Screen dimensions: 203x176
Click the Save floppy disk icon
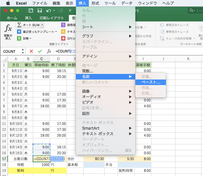[x=40, y=11]
